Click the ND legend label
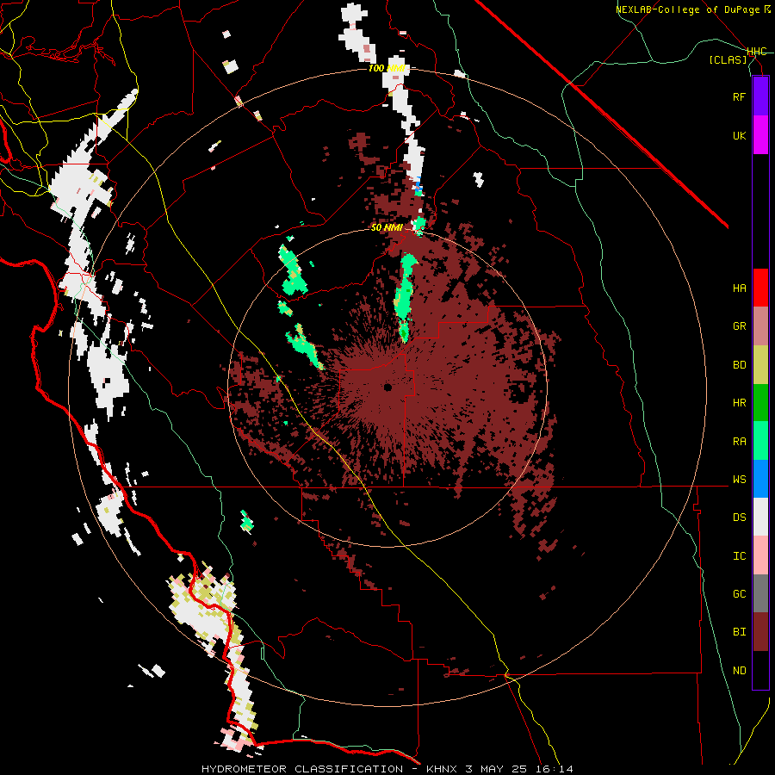This screenshot has height=775, width=775. (x=739, y=671)
